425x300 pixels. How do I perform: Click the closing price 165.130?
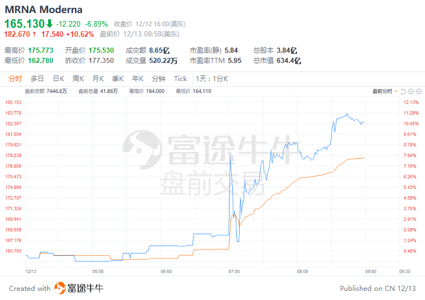click(x=24, y=24)
